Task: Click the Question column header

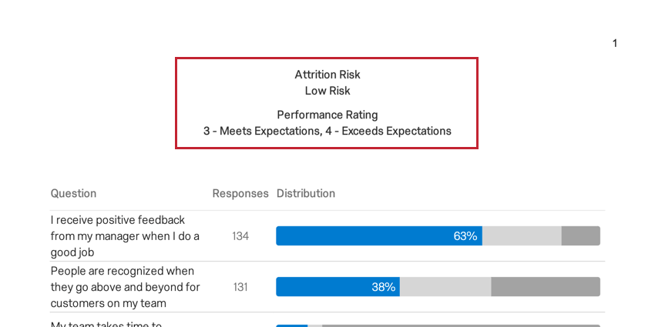Action: click(74, 194)
